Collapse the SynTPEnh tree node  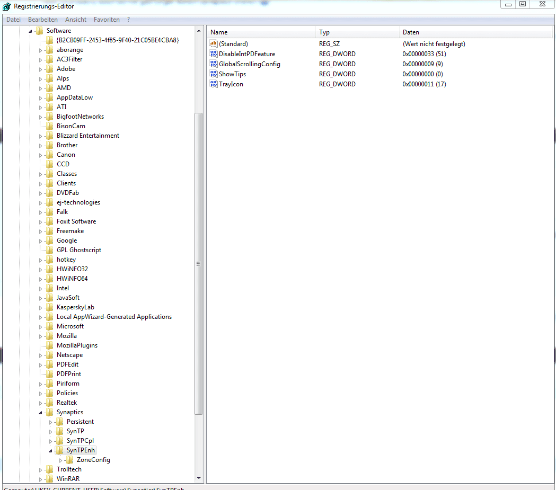[x=50, y=451]
